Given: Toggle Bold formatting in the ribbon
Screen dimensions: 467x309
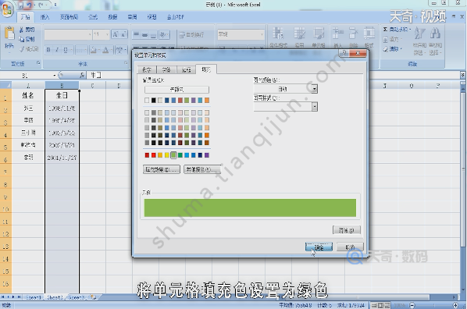Looking at the screenshot, I should coord(48,50).
